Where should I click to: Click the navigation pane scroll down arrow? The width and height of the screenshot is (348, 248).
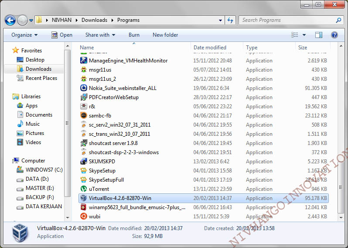[68, 218]
